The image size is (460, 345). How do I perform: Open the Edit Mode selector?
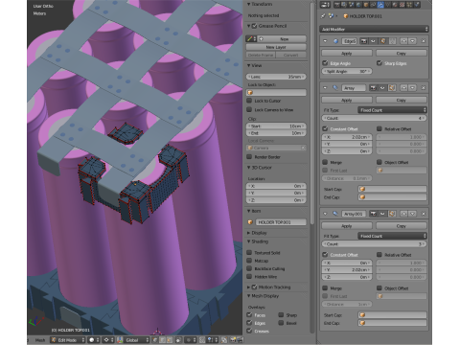click(x=68, y=340)
